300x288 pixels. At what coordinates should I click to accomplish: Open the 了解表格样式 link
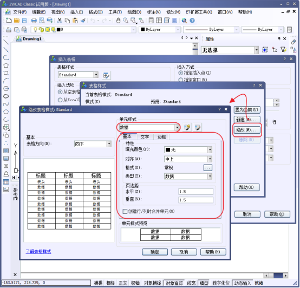pyautogui.click(x=38, y=252)
